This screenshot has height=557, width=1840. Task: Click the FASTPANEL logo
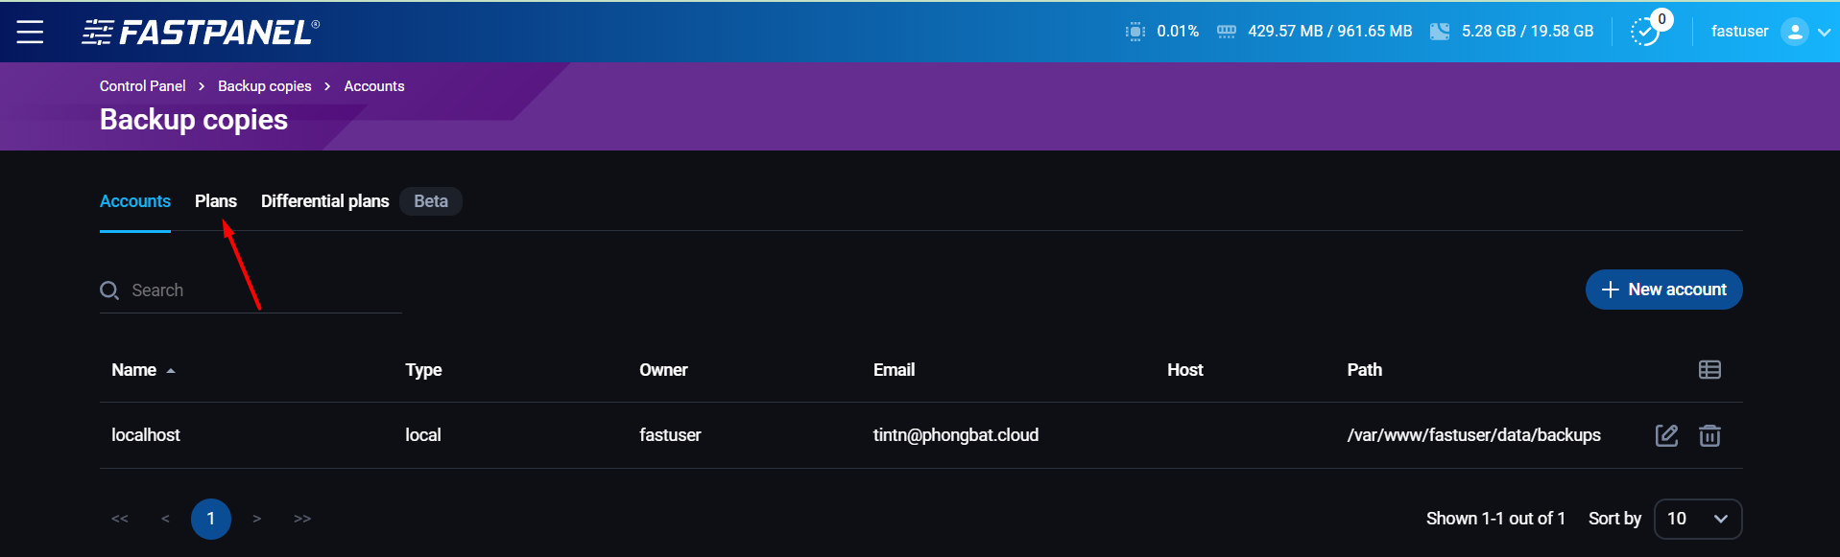pos(201,33)
